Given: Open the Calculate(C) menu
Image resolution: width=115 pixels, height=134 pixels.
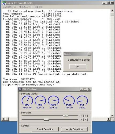Looking at the screenshot, I should (x=9, y=7).
